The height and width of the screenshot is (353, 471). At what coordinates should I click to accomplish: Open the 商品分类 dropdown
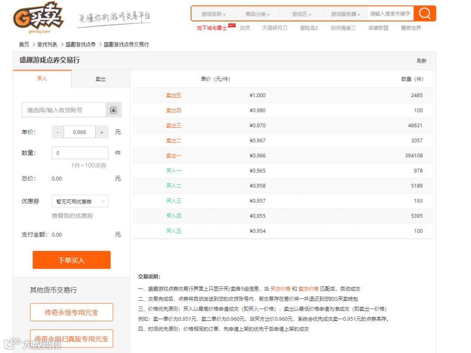coord(257,14)
